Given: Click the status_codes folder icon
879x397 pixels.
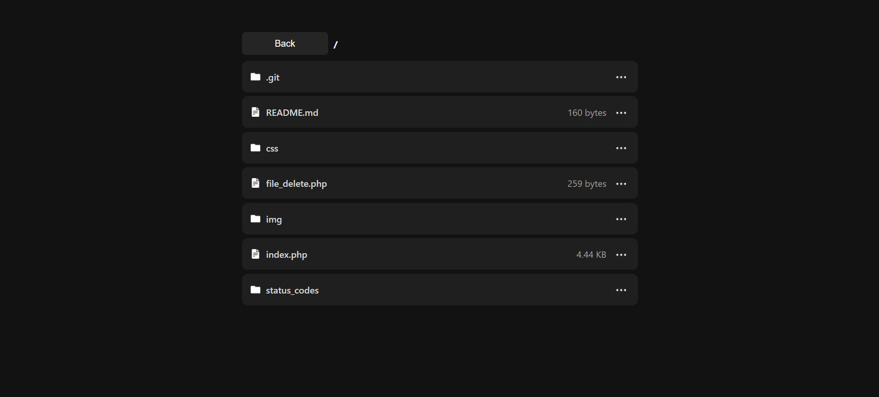Looking at the screenshot, I should 255,290.
